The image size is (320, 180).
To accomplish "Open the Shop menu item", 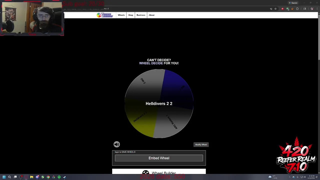I will tap(131, 15).
